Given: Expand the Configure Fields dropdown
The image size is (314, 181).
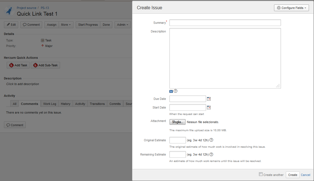Looking at the screenshot, I should coord(291,8).
